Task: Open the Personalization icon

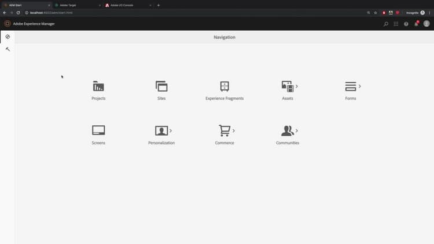Action: pos(161,130)
